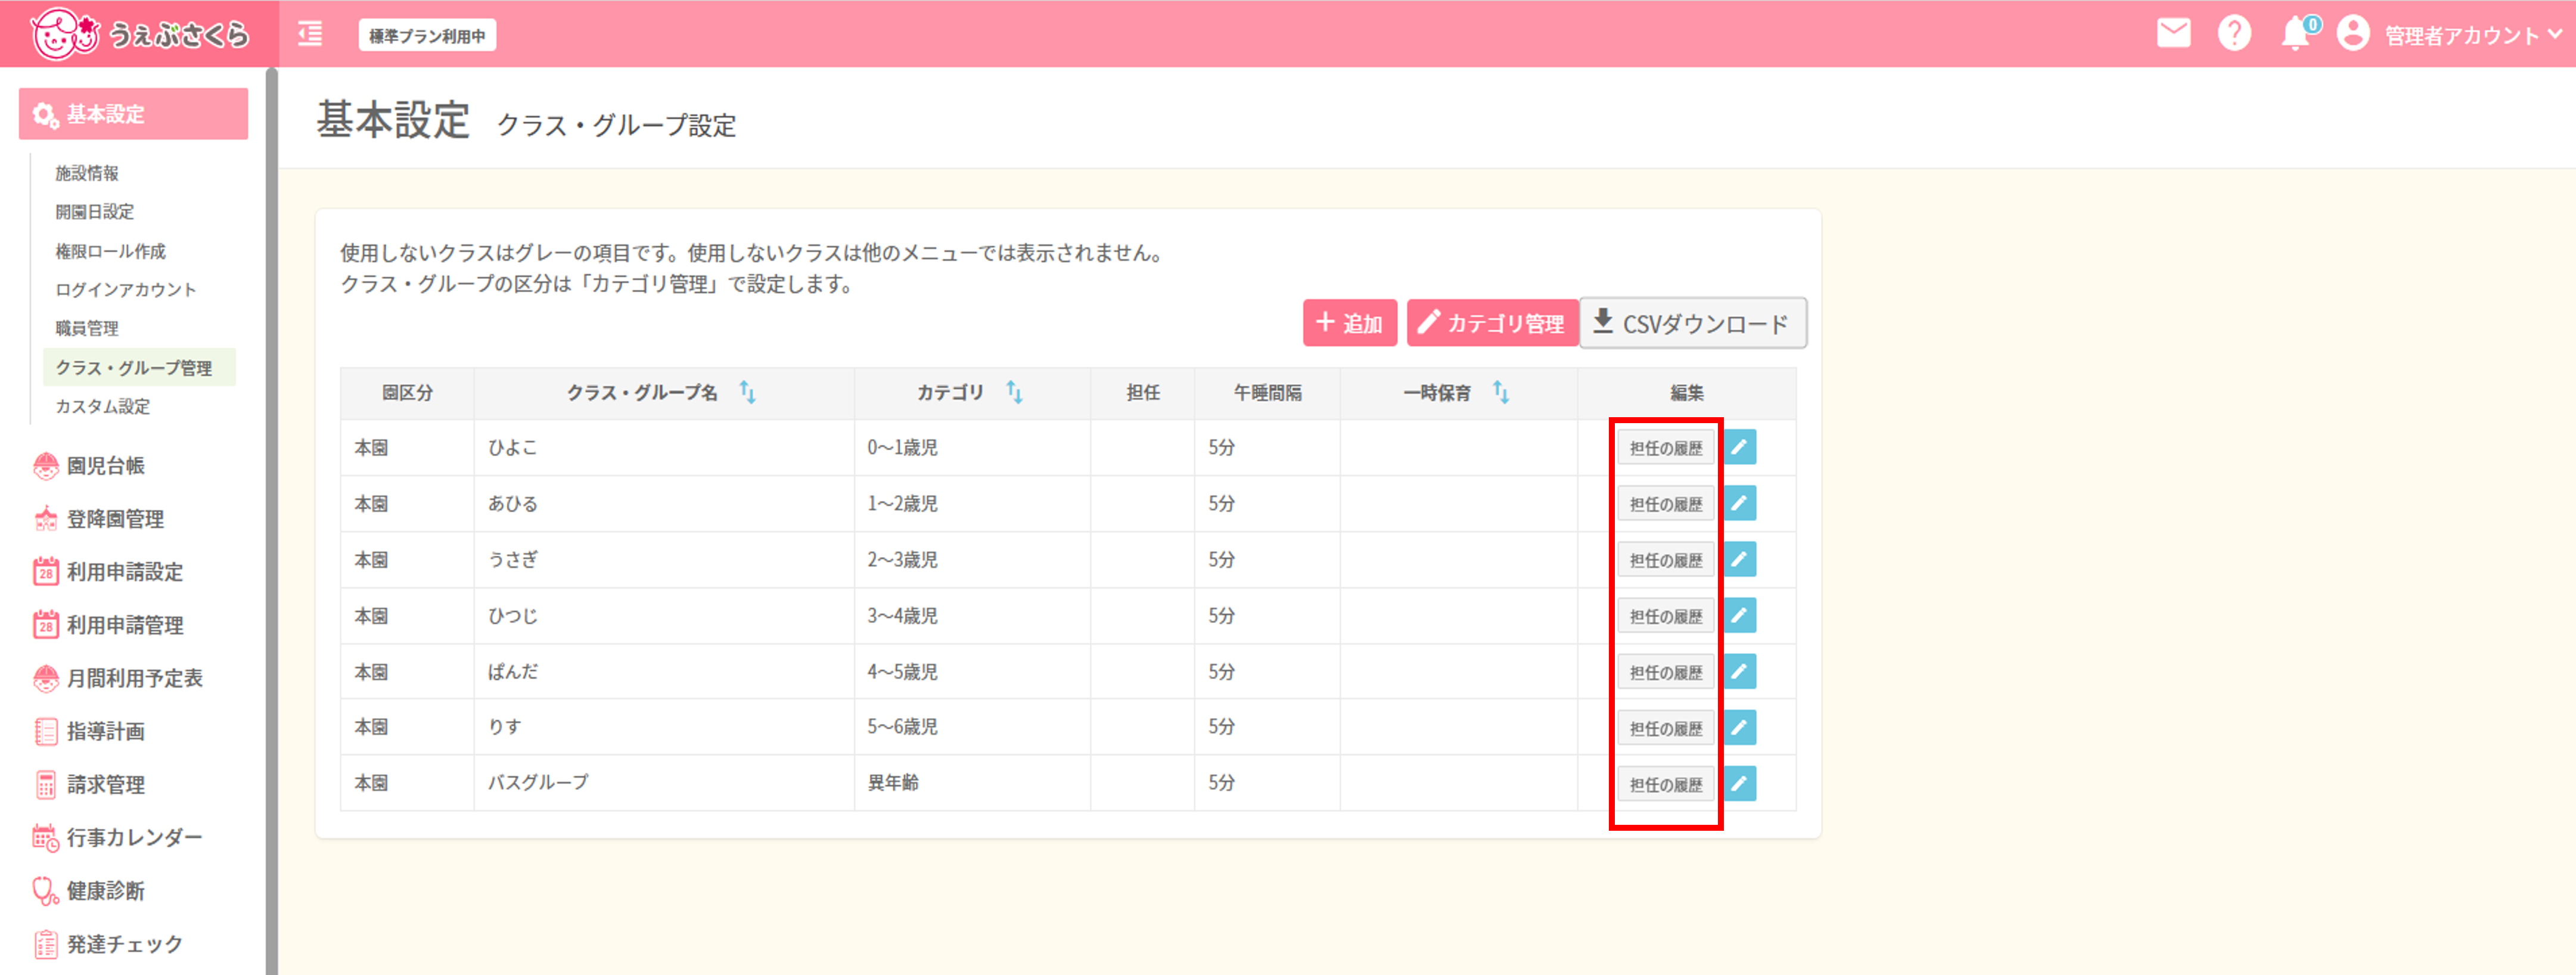View 担任の履歴 for あひる
This screenshot has width=2576, height=975.
click(x=1665, y=504)
